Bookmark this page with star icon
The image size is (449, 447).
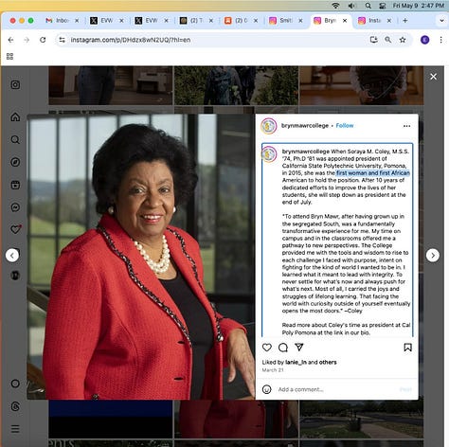(403, 40)
